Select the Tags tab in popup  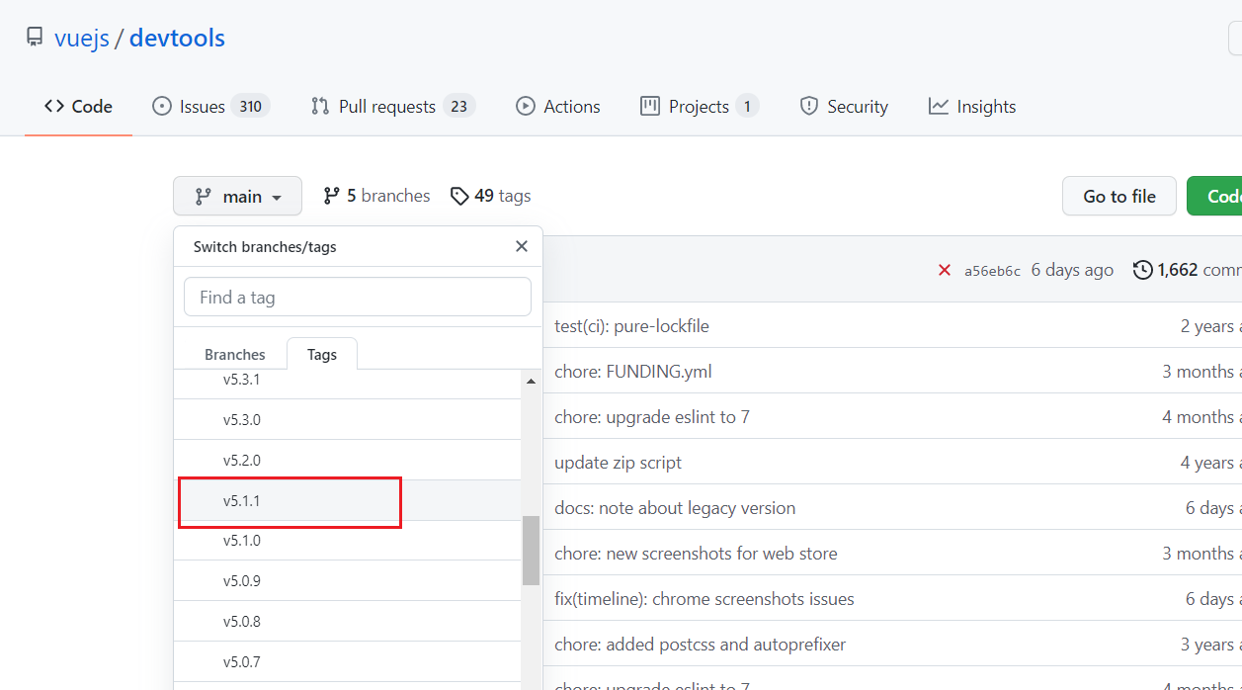click(322, 354)
